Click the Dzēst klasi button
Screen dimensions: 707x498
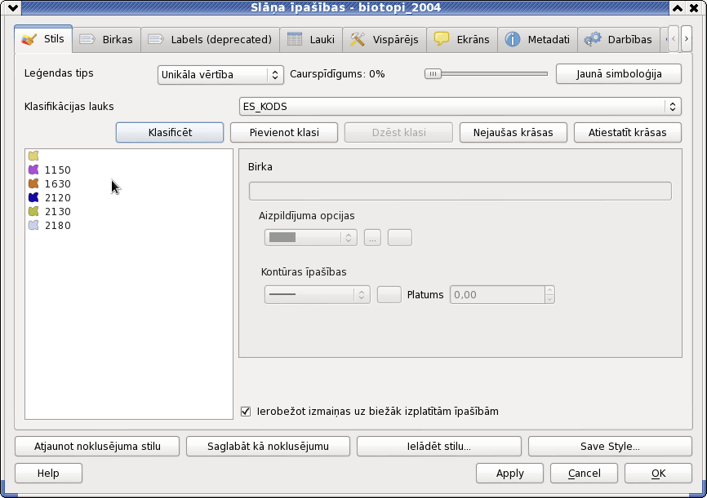(x=399, y=132)
